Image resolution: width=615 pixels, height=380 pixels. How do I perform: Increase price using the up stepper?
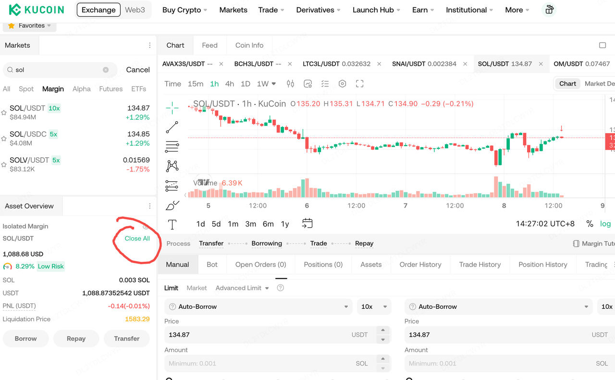(x=382, y=330)
